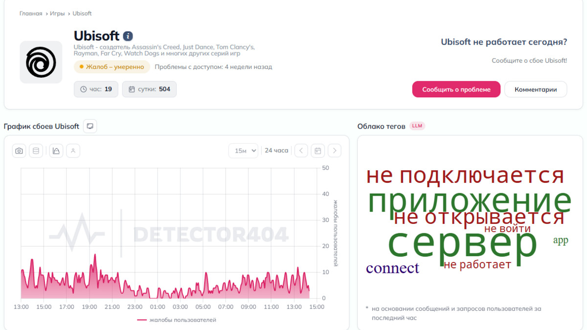Open the 15м interval dropdown
587x330 pixels.
click(x=243, y=151)
